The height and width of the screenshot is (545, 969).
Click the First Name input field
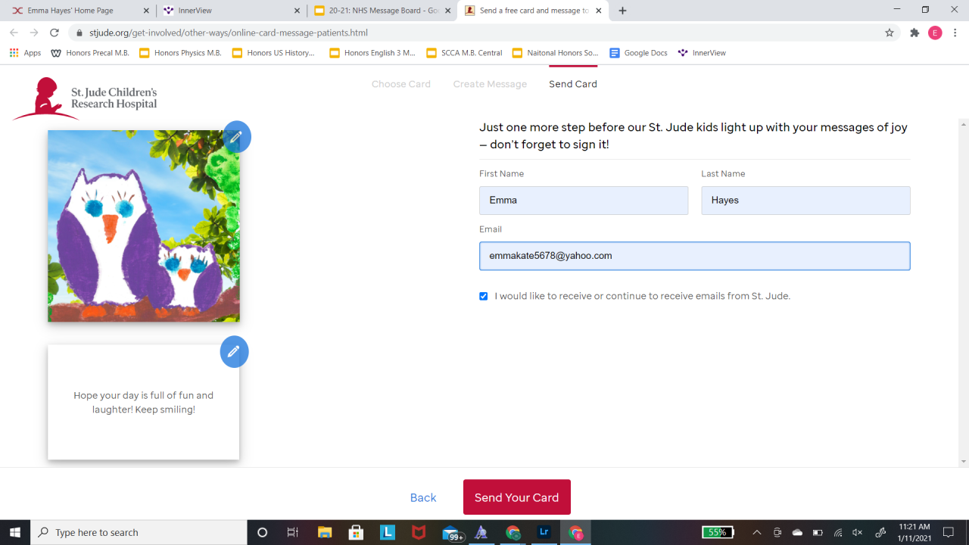(584, 201)
